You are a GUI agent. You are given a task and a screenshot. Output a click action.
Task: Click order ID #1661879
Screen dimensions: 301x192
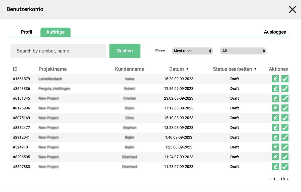pos(21,79)
